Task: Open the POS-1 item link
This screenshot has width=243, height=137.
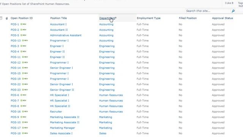Action: [x=15, y=24]
